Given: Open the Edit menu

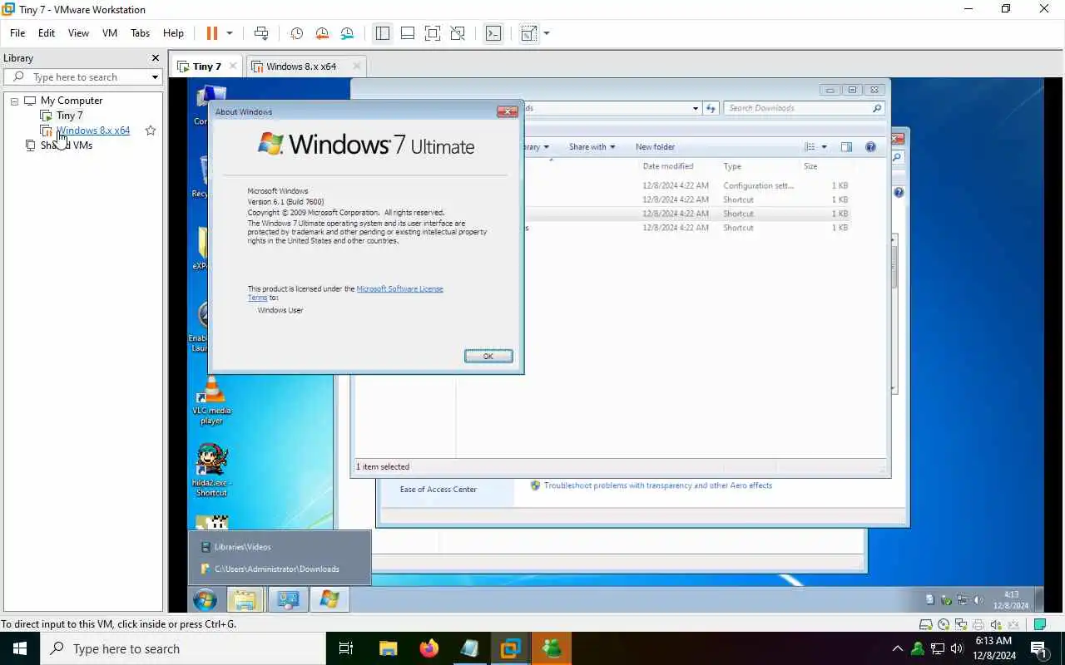Looking at the screenshot, I should 47,33.
